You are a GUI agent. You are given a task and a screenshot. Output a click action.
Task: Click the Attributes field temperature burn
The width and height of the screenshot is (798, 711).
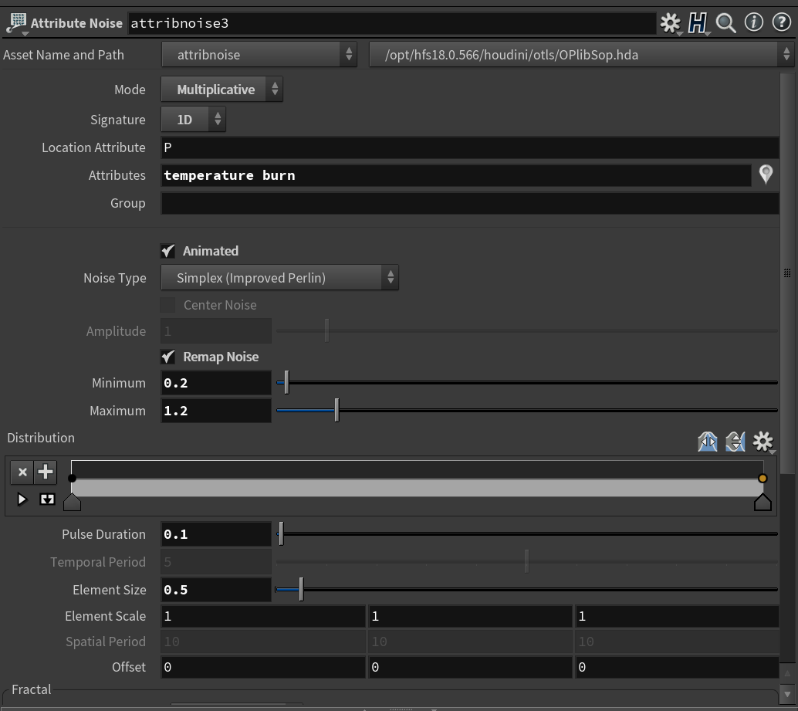click(x=456, y=175)
